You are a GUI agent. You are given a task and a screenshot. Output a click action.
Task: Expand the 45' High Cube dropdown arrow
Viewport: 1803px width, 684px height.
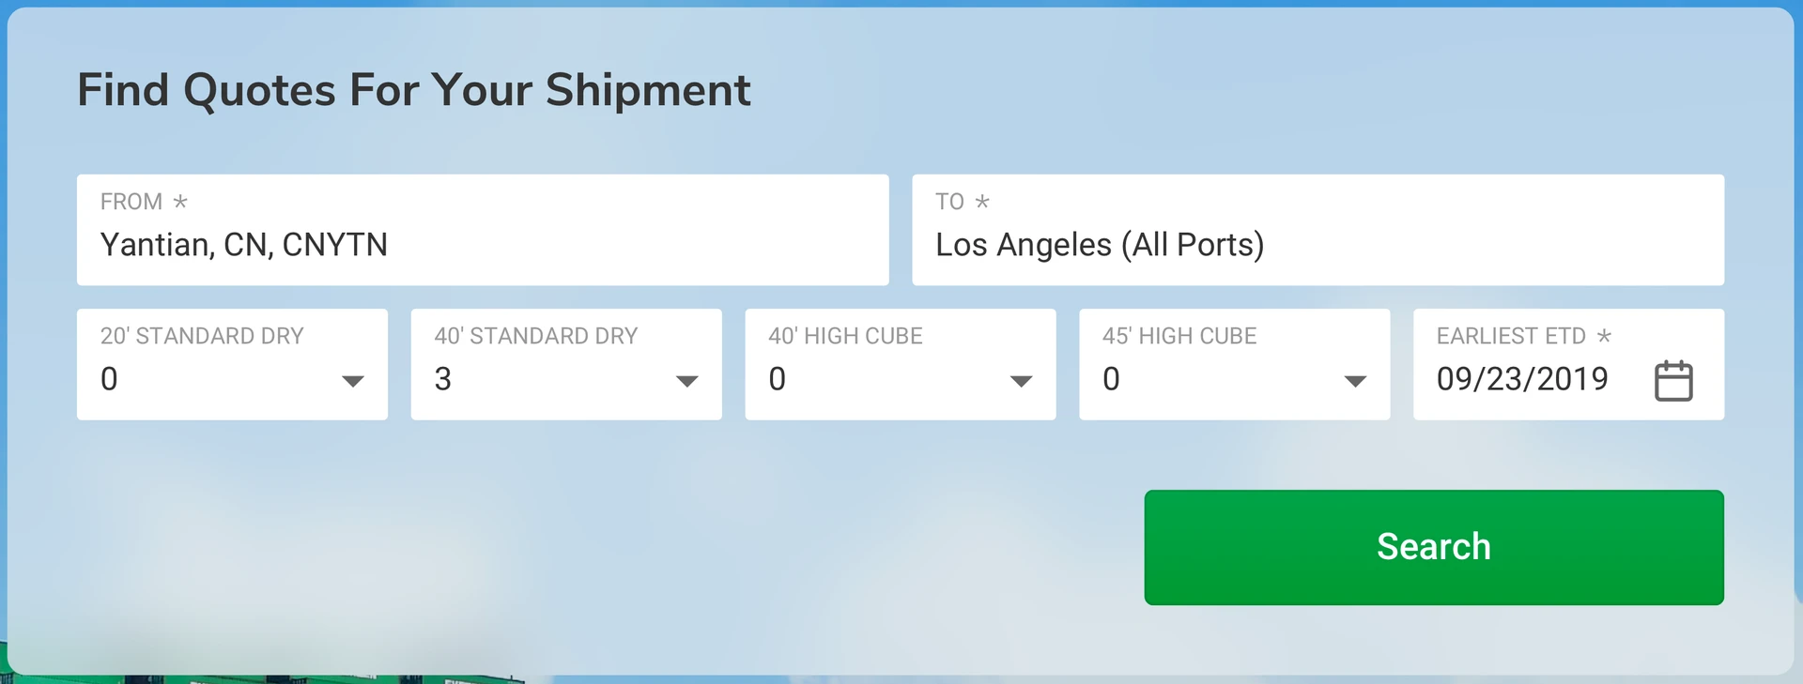click(1354, 381)
